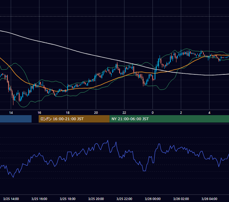
Task: Select the 18 hour axis label
Action: coord(68,113)
